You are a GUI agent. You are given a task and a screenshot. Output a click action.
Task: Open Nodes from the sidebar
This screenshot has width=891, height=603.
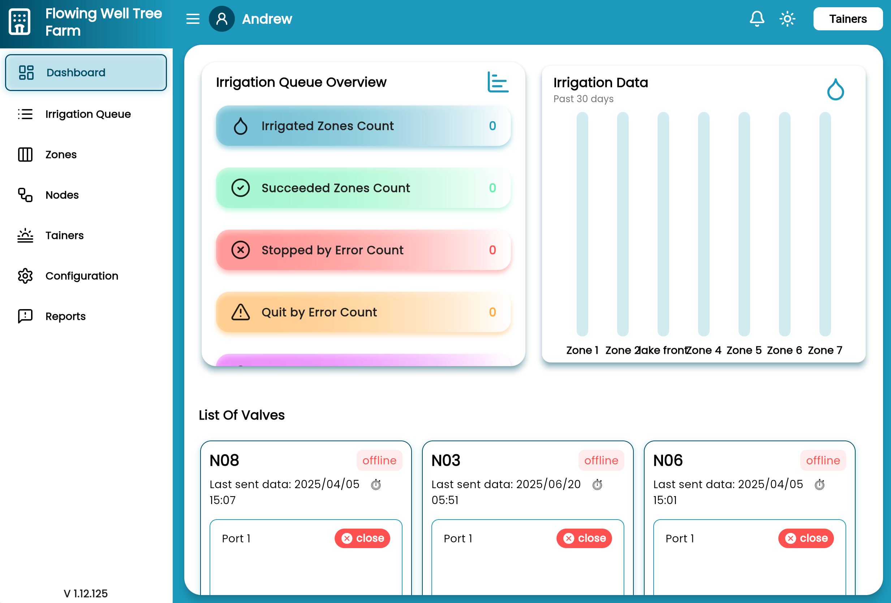point(62,195)
